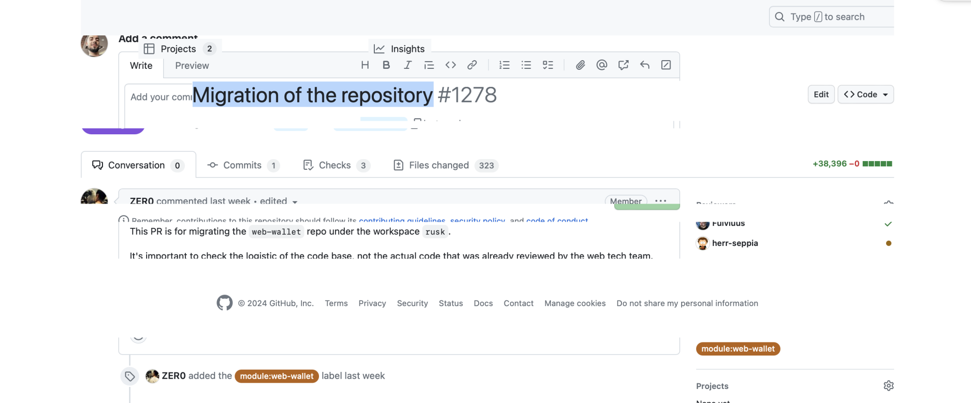971x403 pixels.
Task: Open the Conversation tab
Action: point(138,165)
